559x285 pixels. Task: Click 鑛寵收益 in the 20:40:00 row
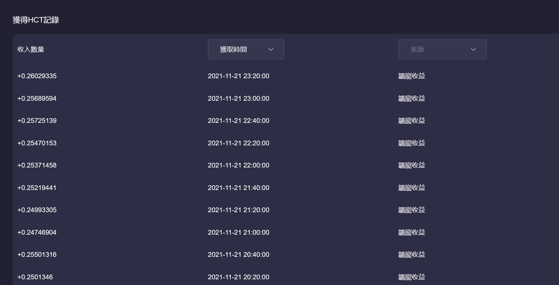click(x=412, y=255)
